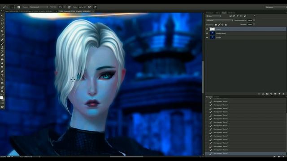
Task: Swap foreground and background colors
Action: (x=3, y=94)
